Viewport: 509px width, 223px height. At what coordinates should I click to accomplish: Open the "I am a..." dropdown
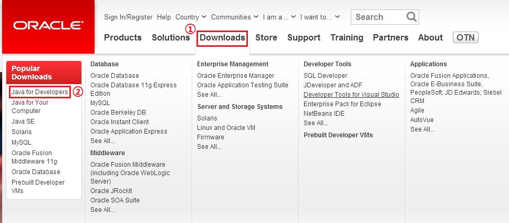[x=279, y=17]
